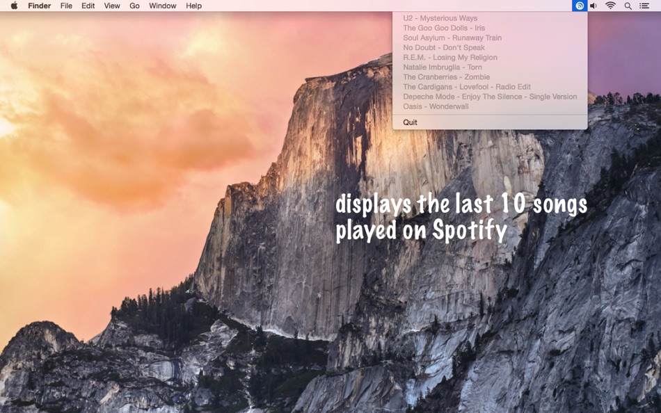
Task: Select "The Cardigans - Lovefool - Radio Edit" entry
Action: [x=490, y=87]
